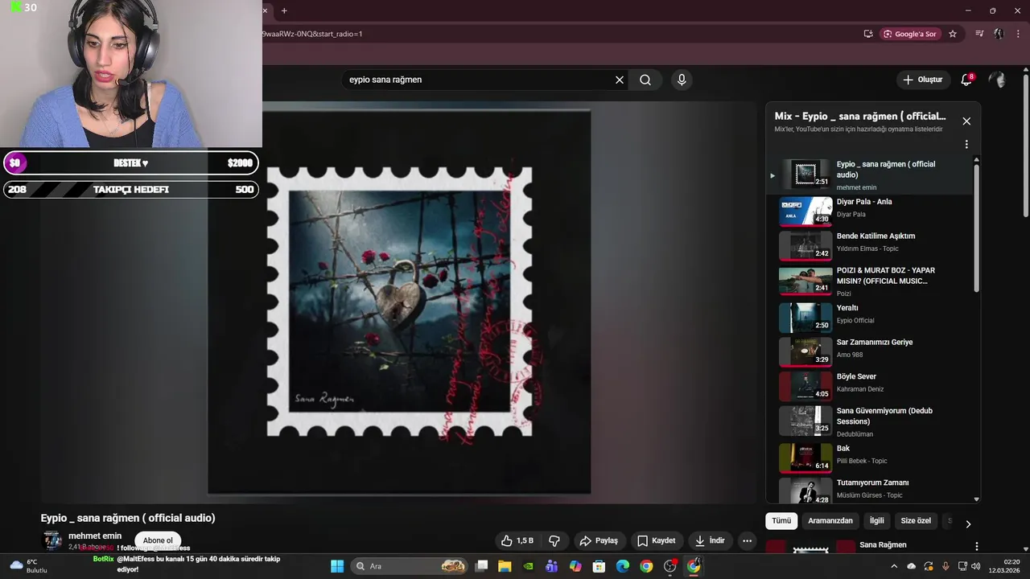Select the Size özel filter chip
The width and height of the screenshot is (1030, 579).
[x=916, y=520]
